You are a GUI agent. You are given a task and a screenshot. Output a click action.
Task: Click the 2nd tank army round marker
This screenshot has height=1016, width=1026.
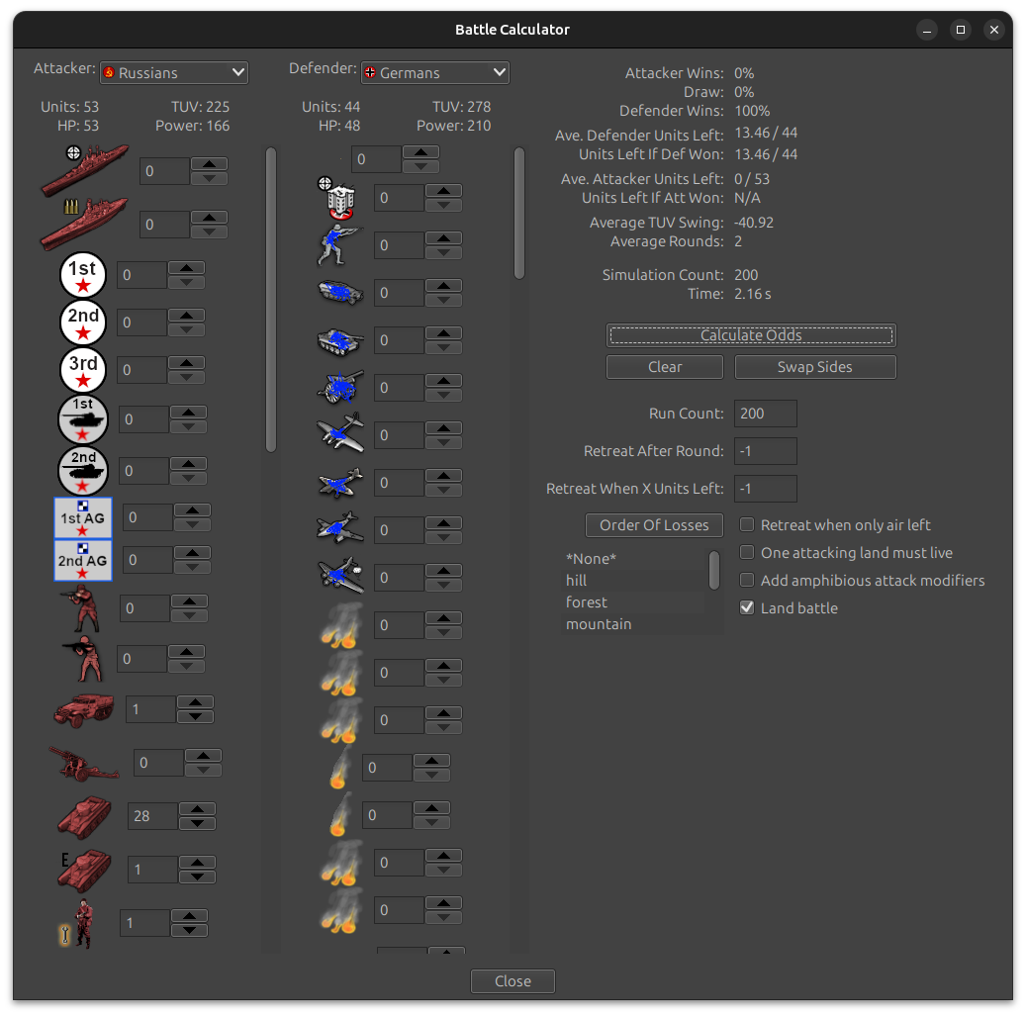[x=83, y=471]
